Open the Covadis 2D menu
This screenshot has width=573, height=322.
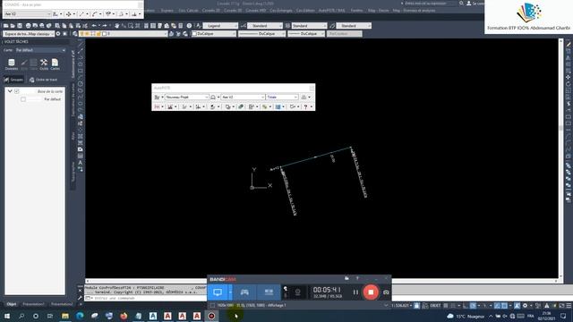pos(211,11)
